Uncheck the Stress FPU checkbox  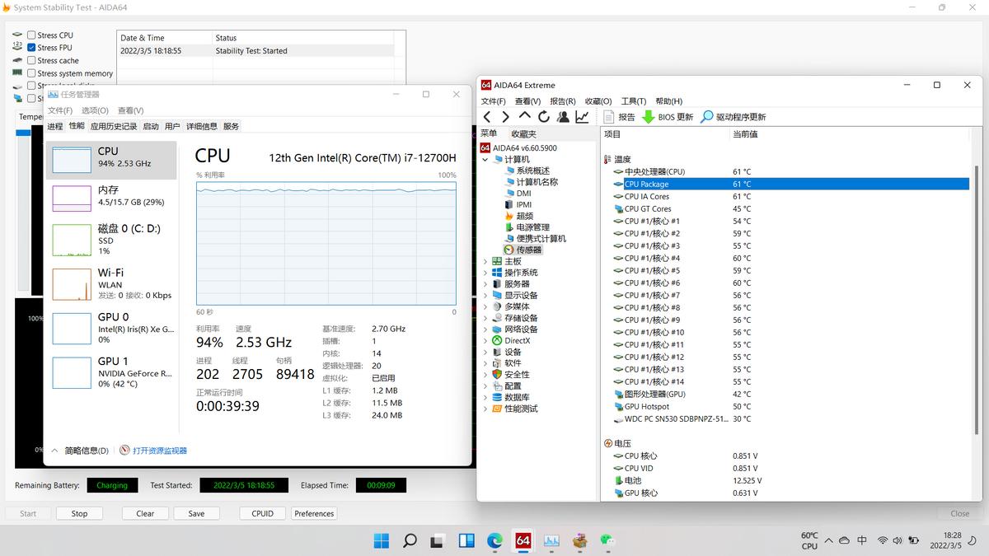pyautogui.click(x=31, y=48)
